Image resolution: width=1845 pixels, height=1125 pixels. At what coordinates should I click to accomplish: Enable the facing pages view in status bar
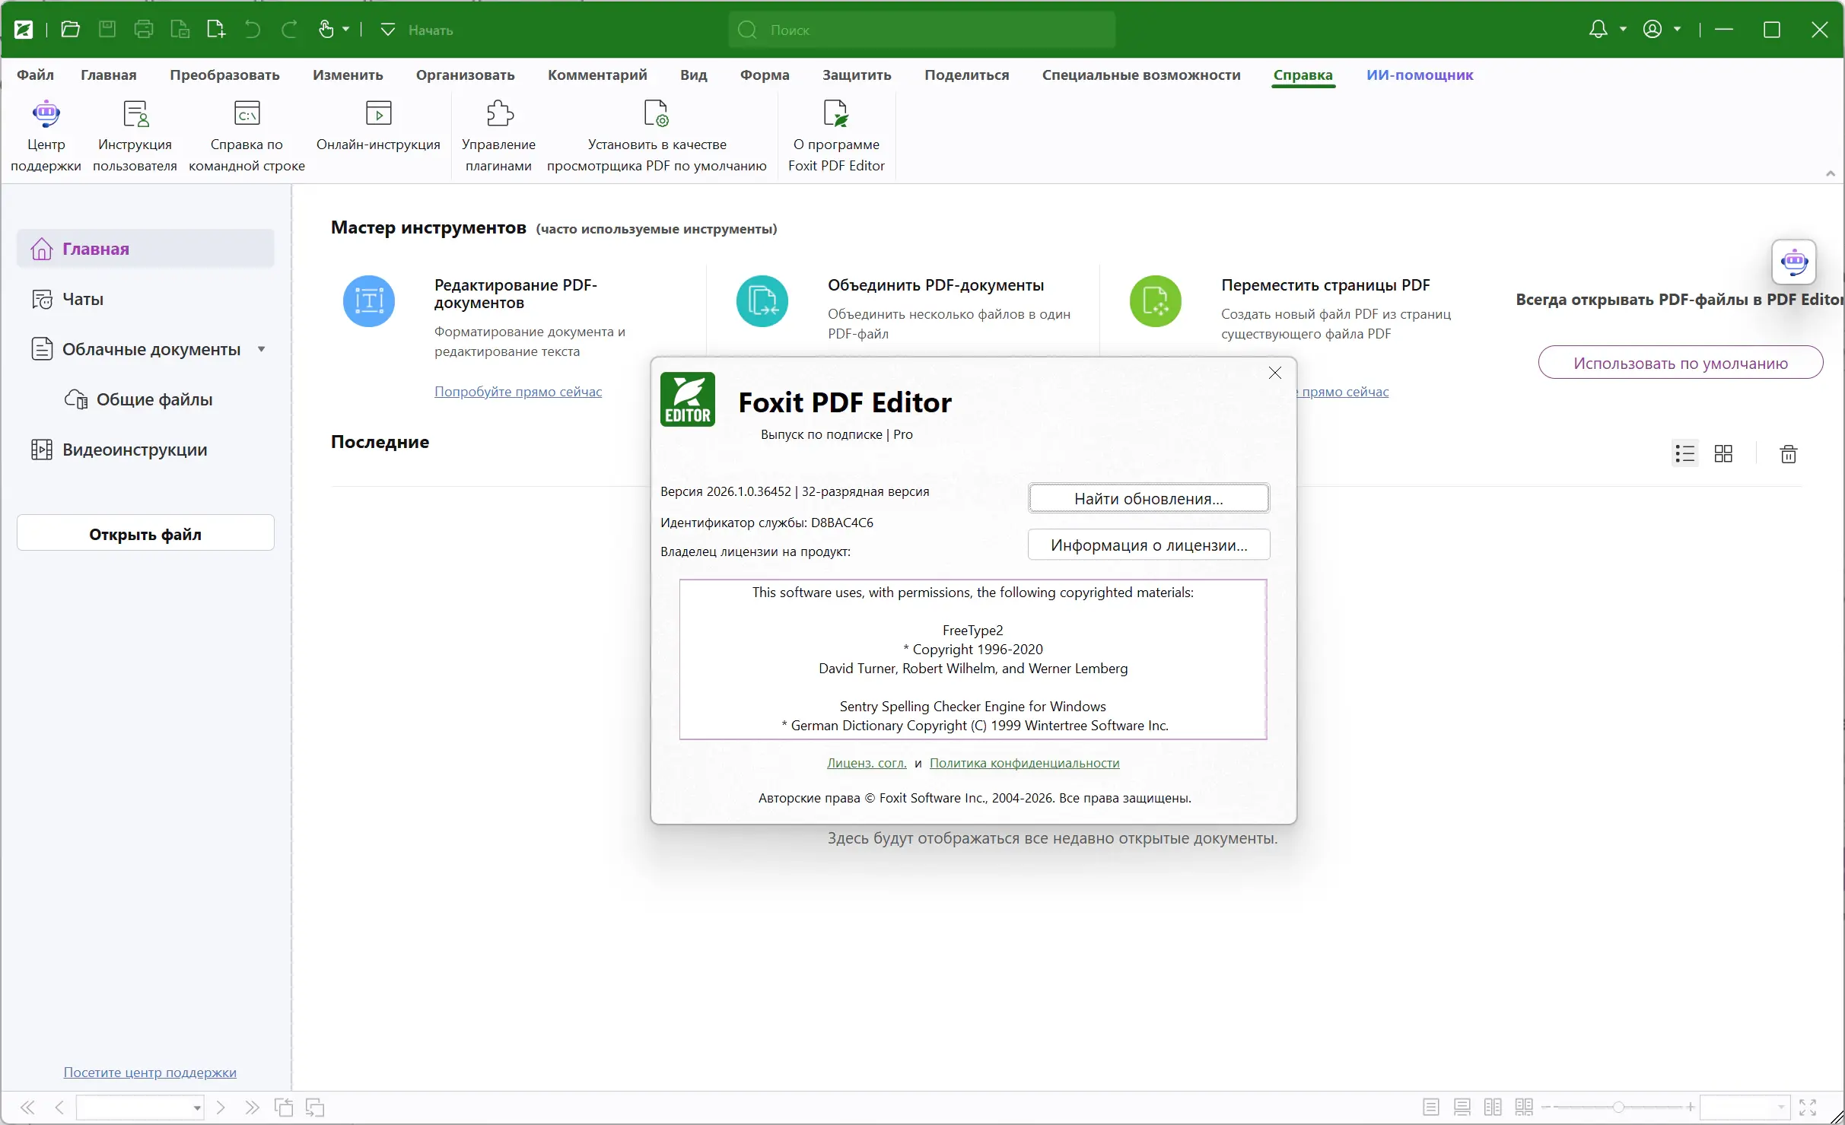pos(1493,1107)
